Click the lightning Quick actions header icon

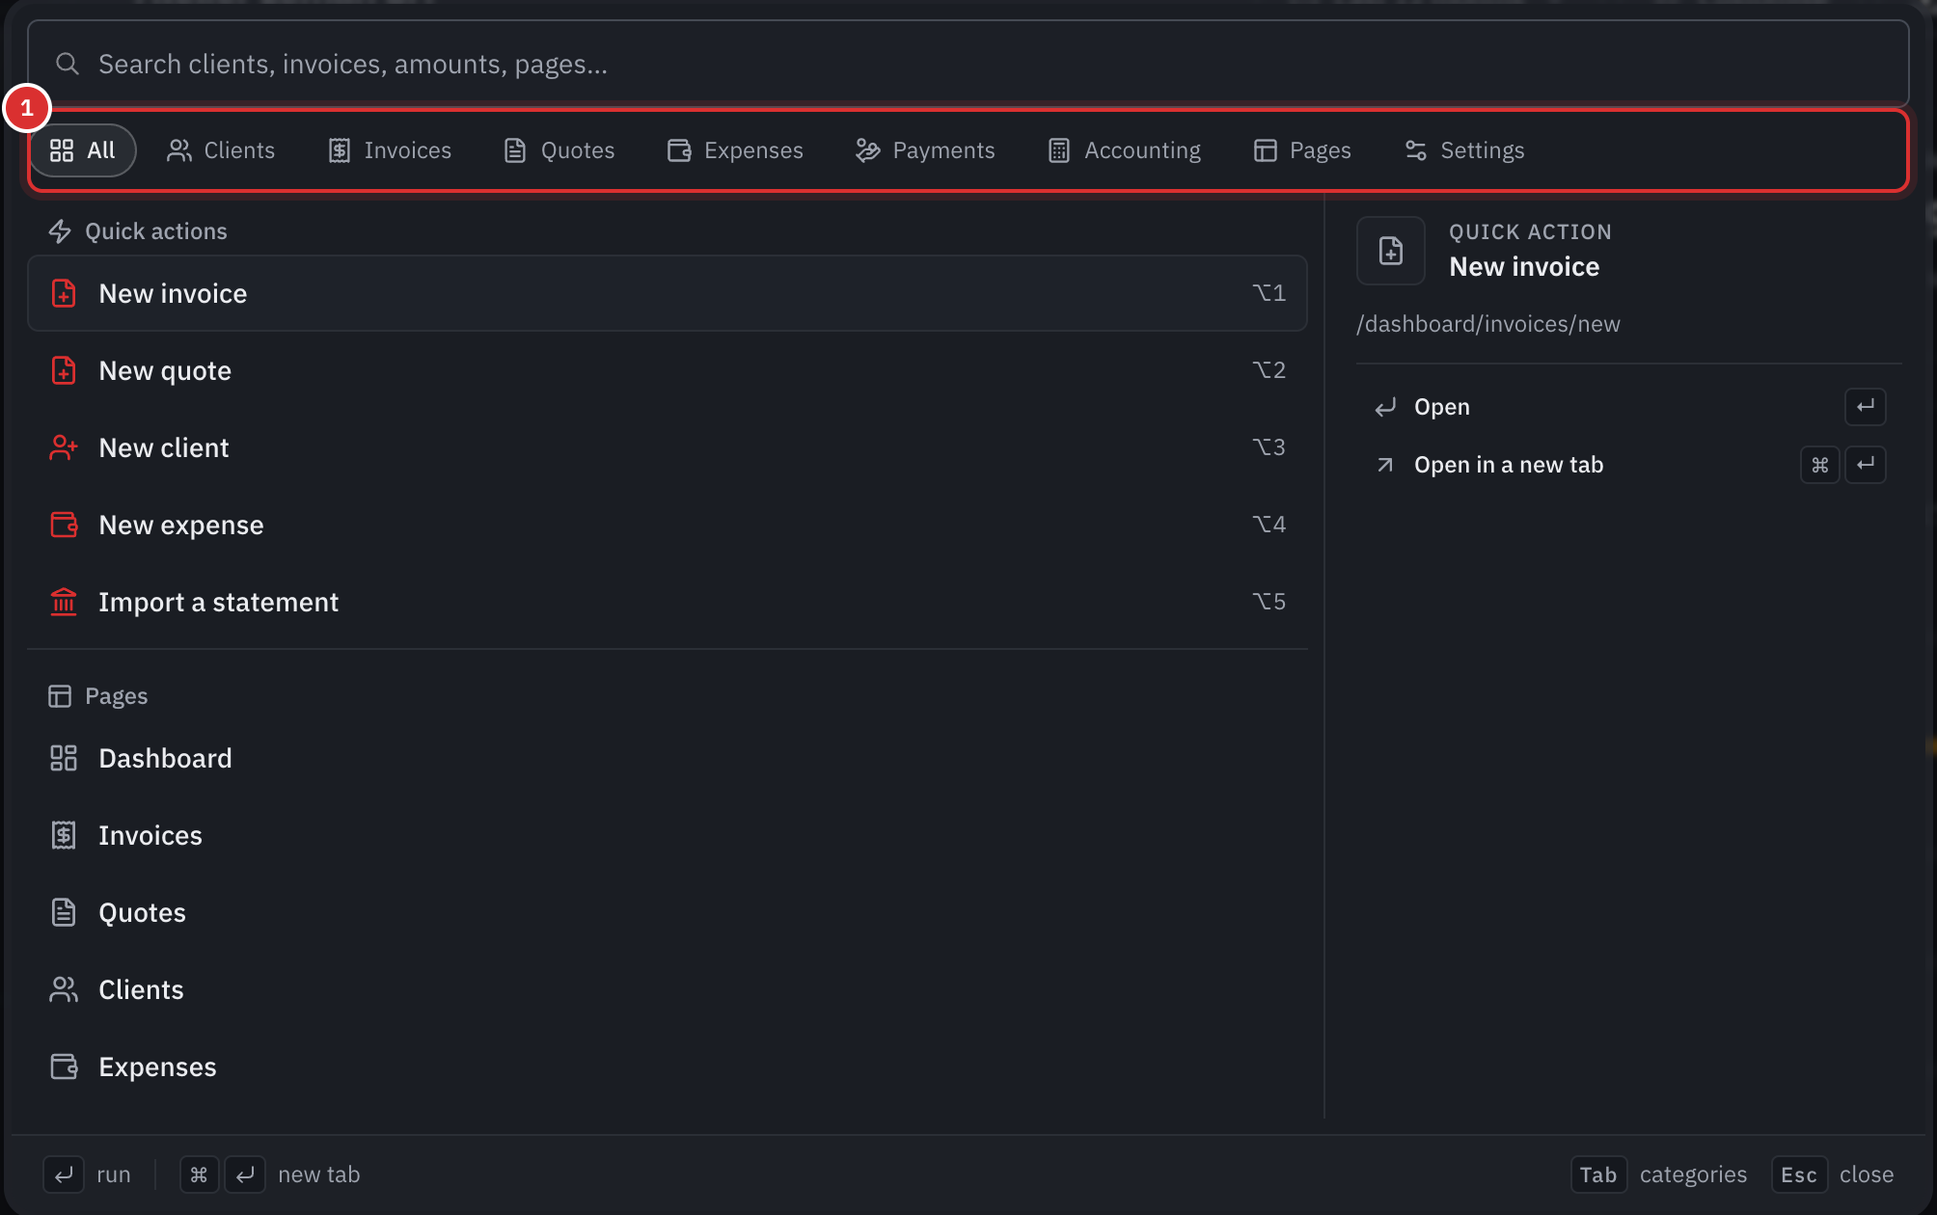(60, 231)
